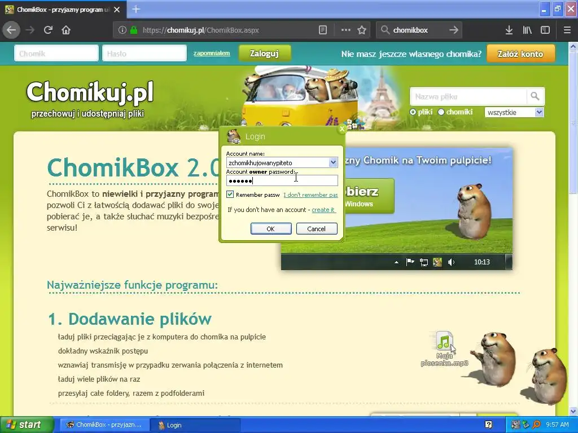
Task: Bookmark this page with the star icon
Action: tap(362, 30)
